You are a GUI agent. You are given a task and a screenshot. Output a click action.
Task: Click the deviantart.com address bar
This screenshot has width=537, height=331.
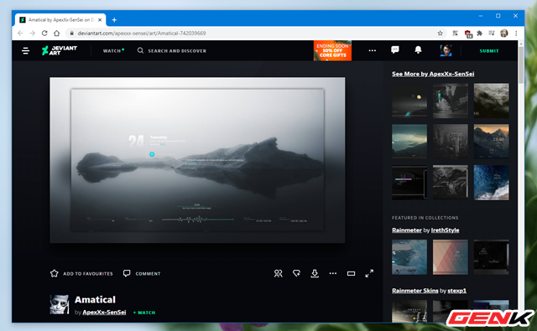pyautogui.click(x=253, y=34)
